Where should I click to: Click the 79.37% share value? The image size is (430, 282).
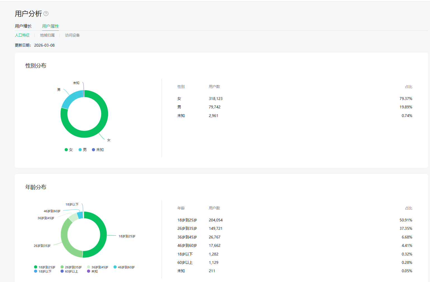[406, 99]
